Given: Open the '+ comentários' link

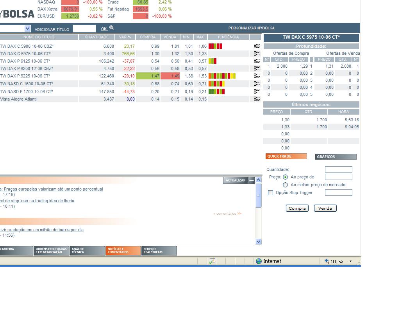Looking at the screenshot, I should pos(227,214).
